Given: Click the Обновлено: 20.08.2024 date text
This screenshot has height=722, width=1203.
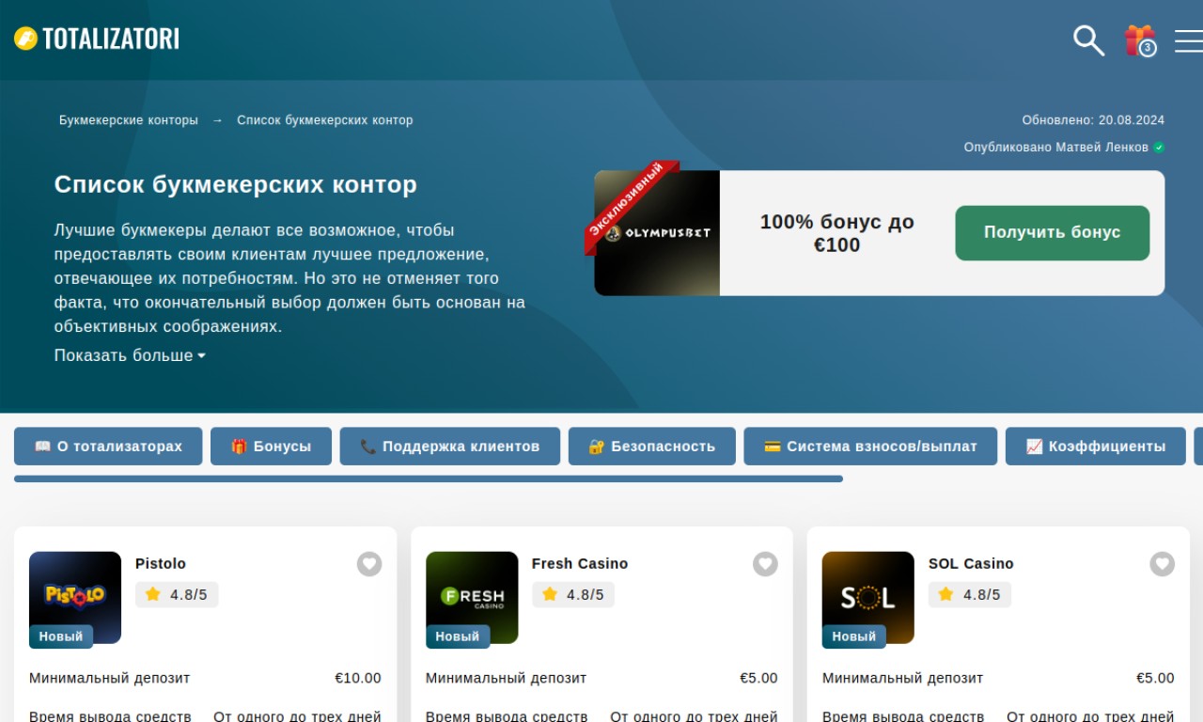Looking at the screenshot, I should (1093, 120).
